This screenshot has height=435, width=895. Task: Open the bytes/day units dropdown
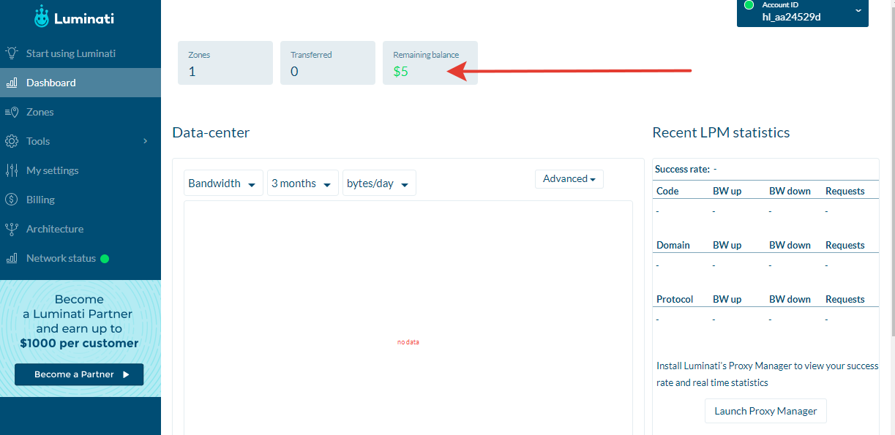pyautogui.click(x=379, y=184)
